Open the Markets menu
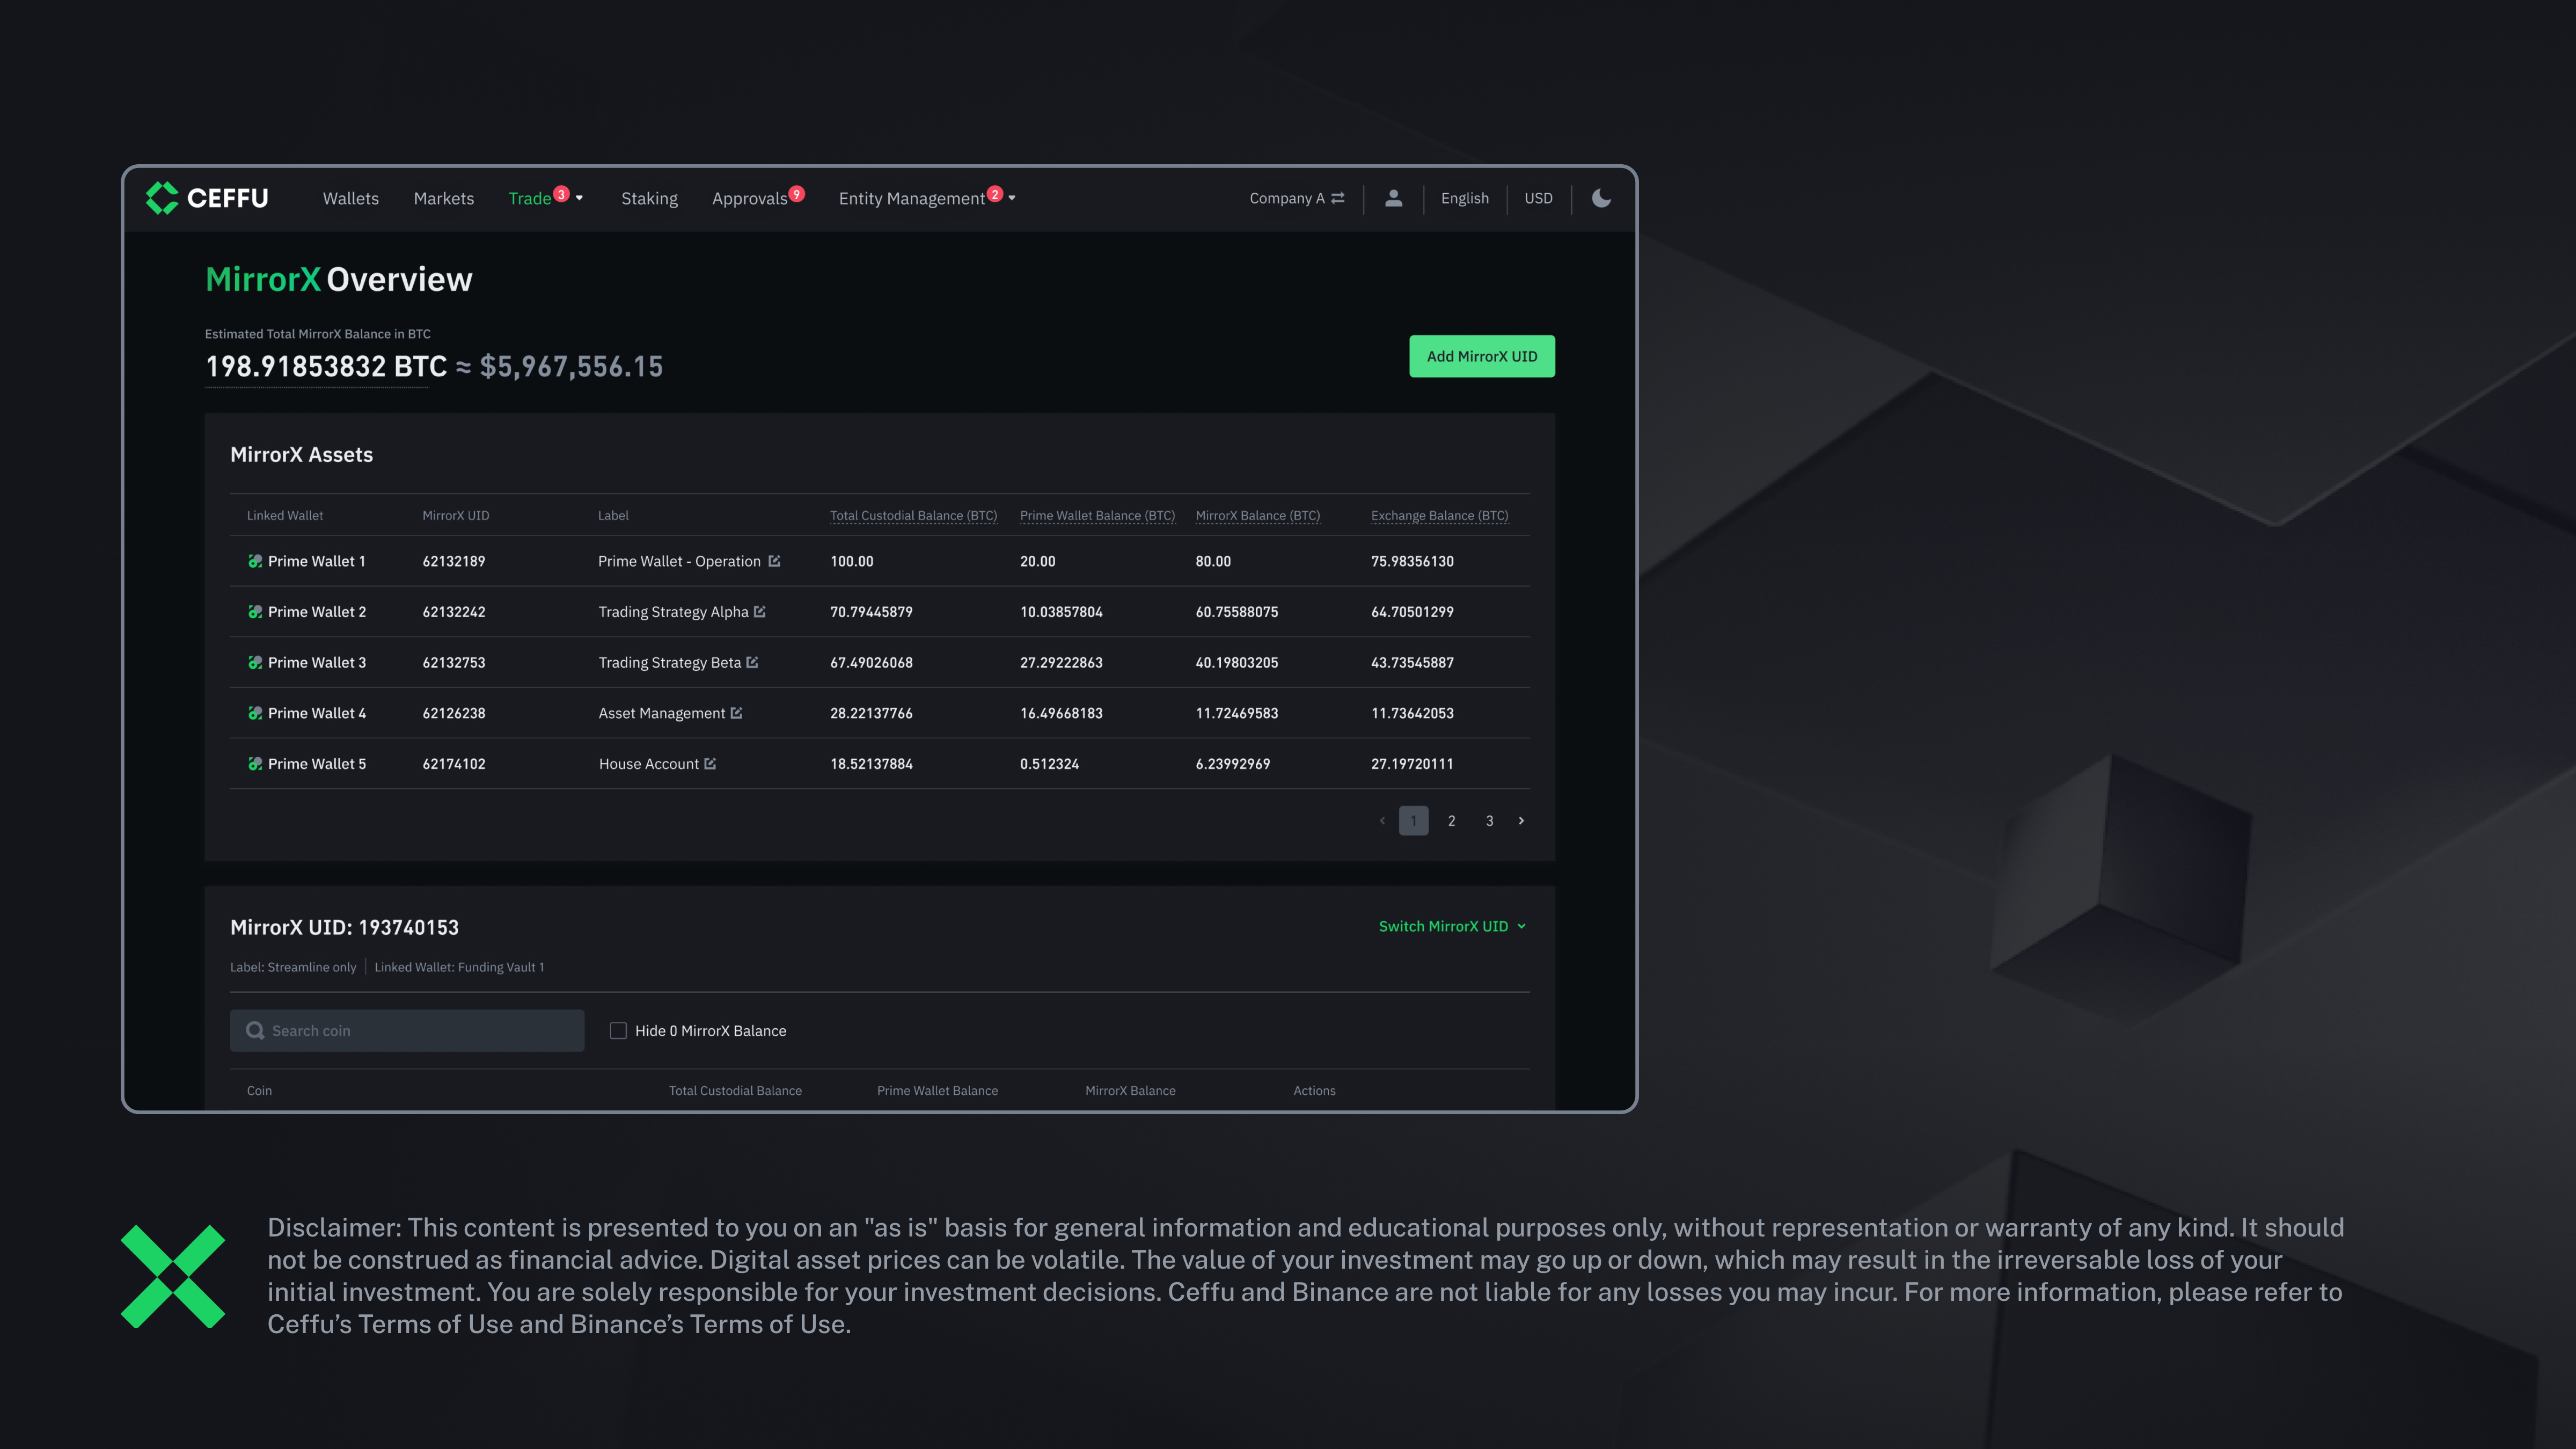 point(444,198)
